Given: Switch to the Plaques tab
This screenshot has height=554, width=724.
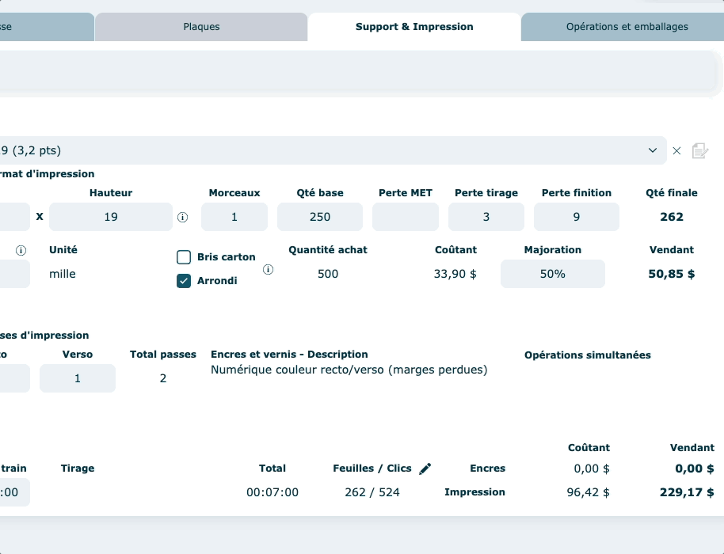Looking at the screenshot, I should coord(201,27).
